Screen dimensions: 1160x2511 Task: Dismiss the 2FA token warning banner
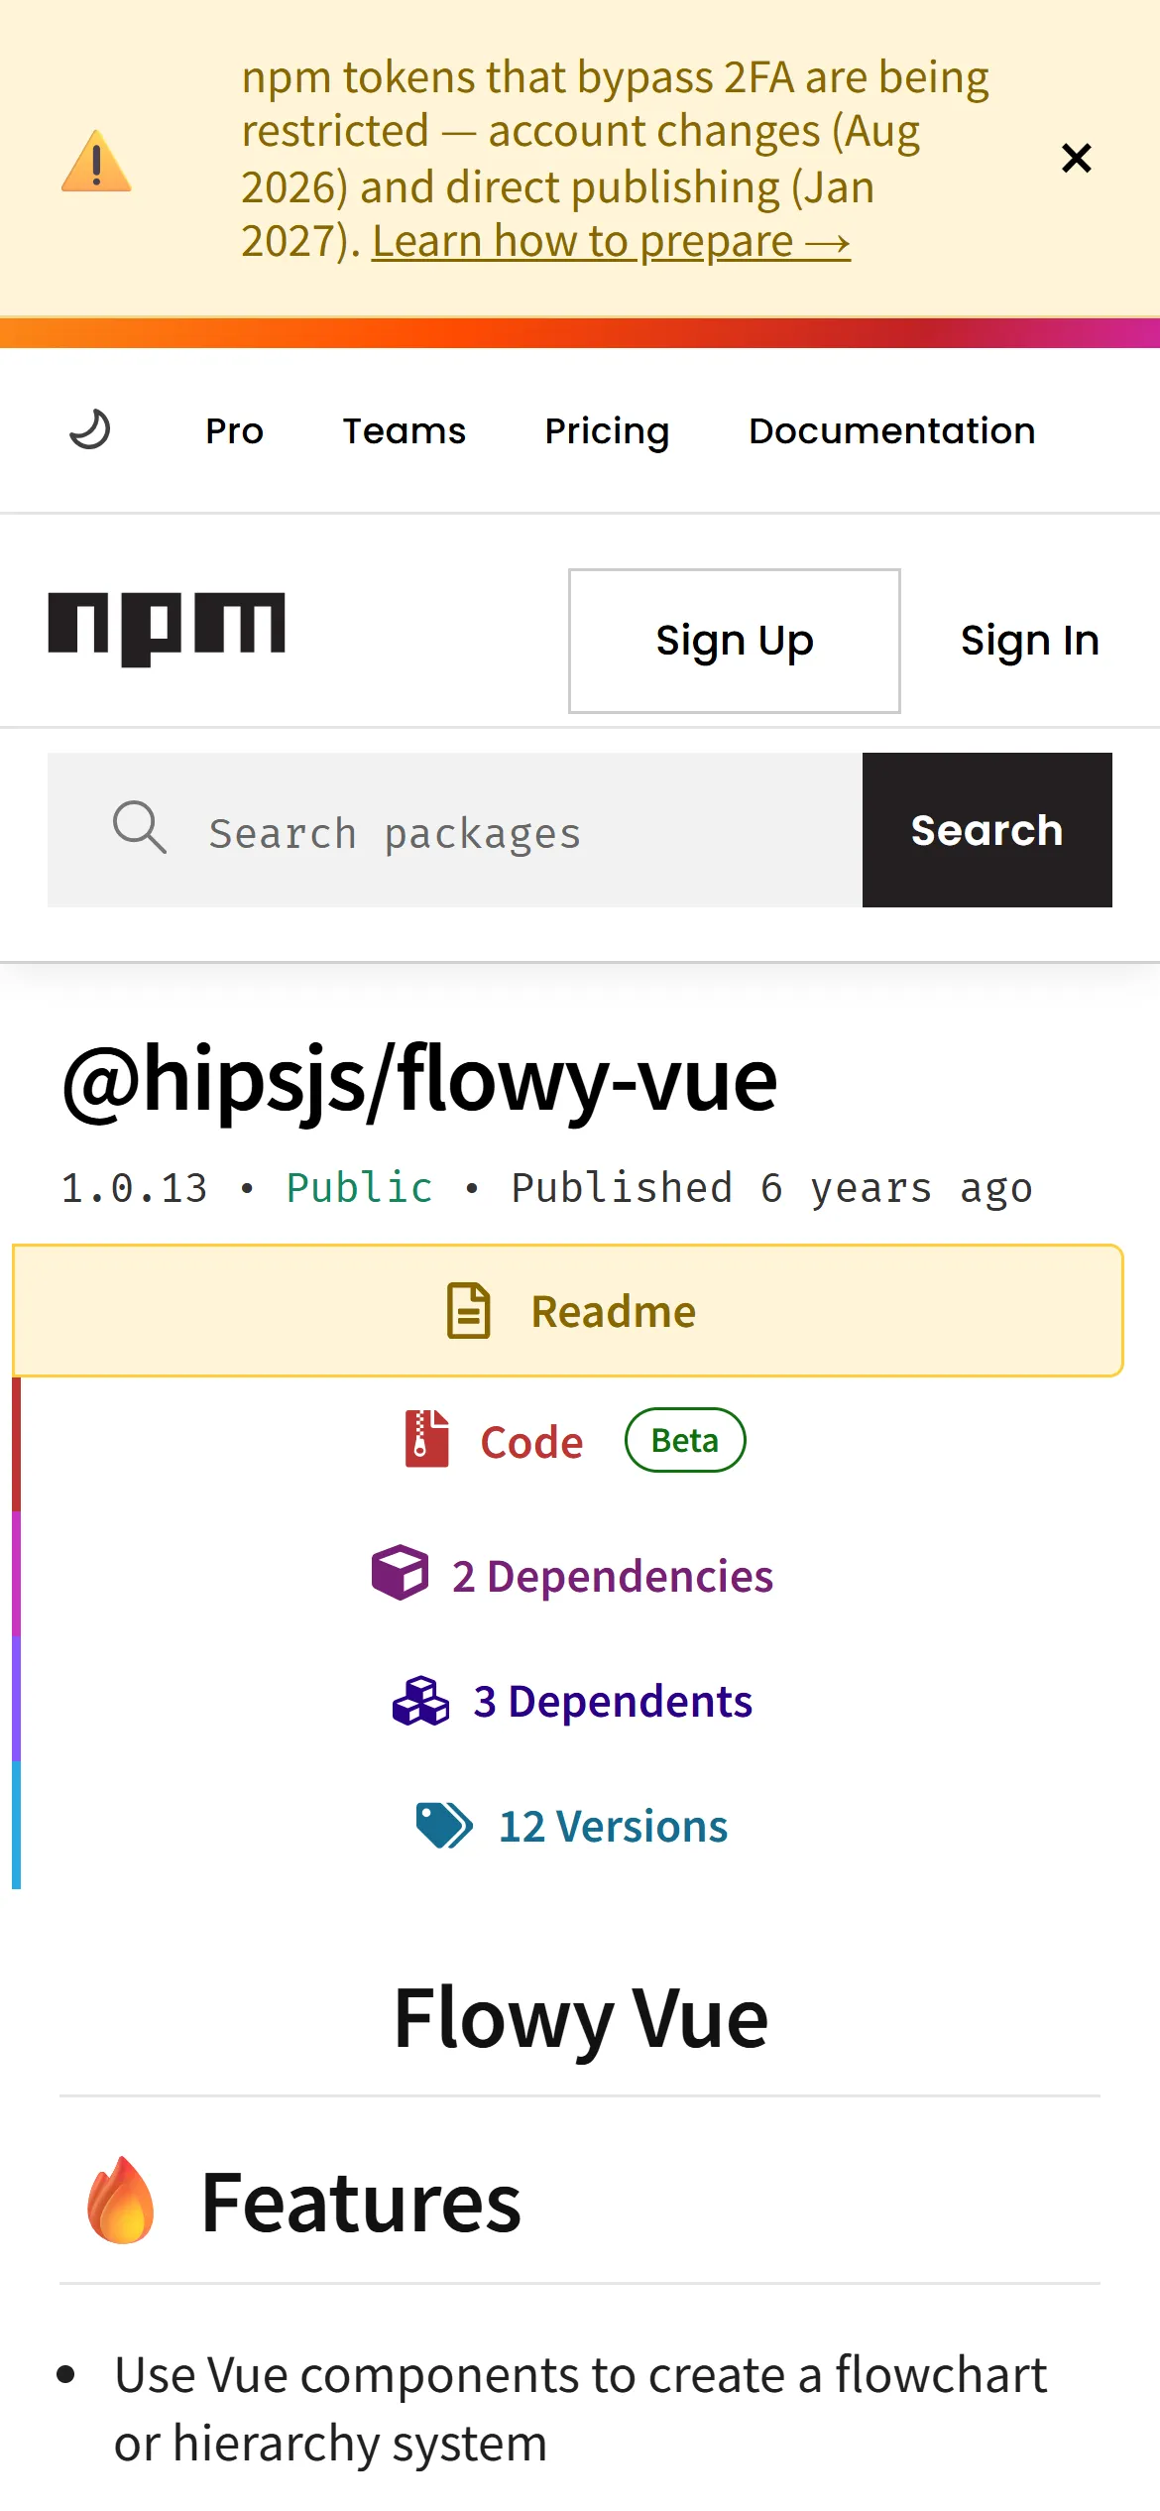(x=1076, y=158)
